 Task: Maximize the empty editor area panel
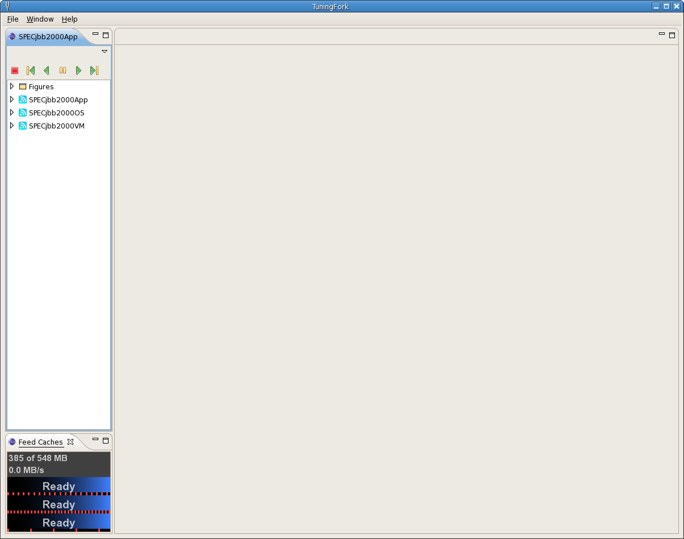[x=672, y=35]
